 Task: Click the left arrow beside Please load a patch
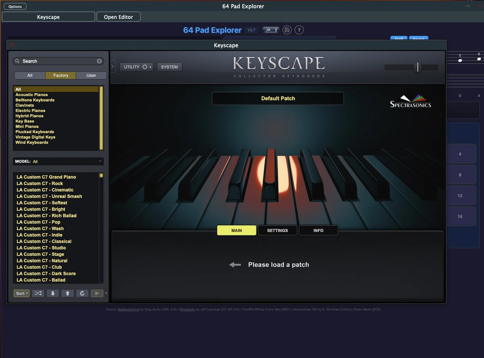pyautogui.click(x=235, y=265)
